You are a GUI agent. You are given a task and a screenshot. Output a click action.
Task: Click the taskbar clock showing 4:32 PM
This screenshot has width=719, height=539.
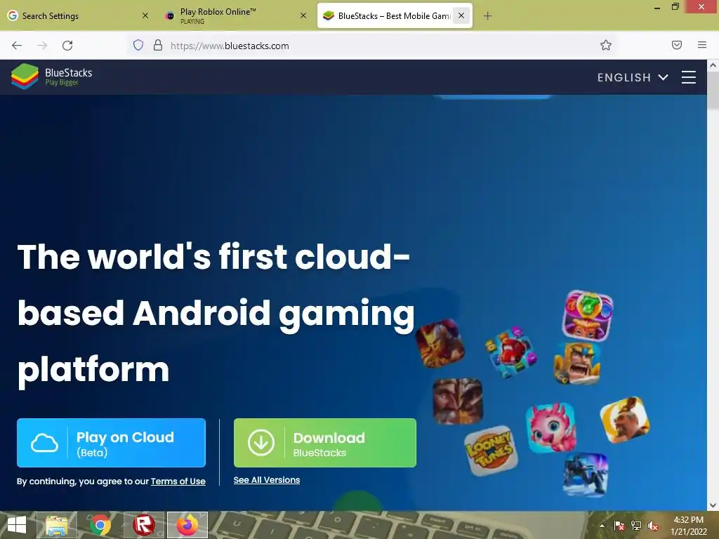pyautogui.click(x=688, y=526)
